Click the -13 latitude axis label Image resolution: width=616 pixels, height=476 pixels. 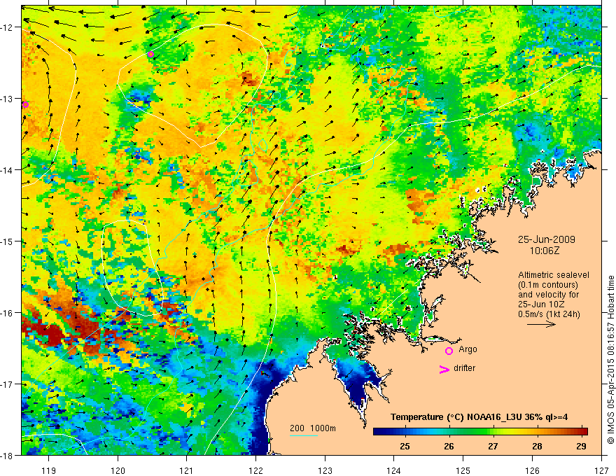tap(8, 99)
